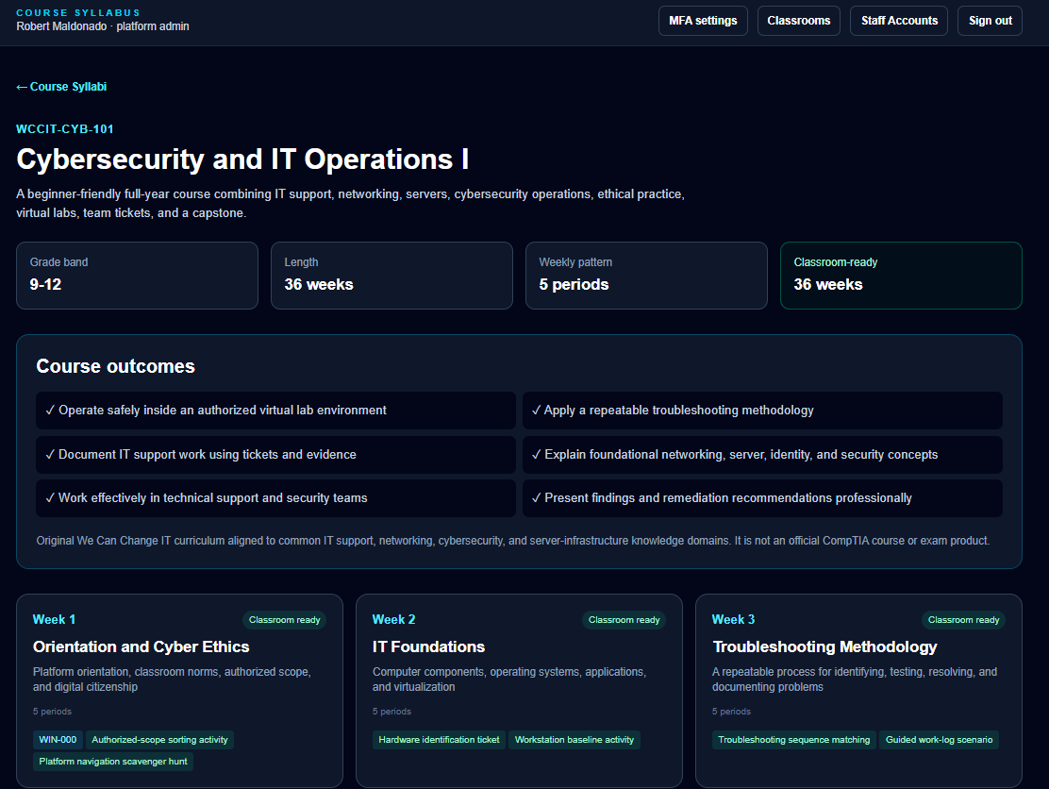Screen dimensions: 1049x789
Task: Return to Course Syllabi list
Action: 61,86
